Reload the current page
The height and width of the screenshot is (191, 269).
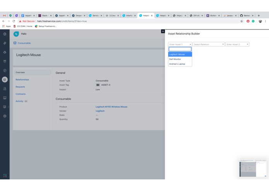tap(14, 21)
